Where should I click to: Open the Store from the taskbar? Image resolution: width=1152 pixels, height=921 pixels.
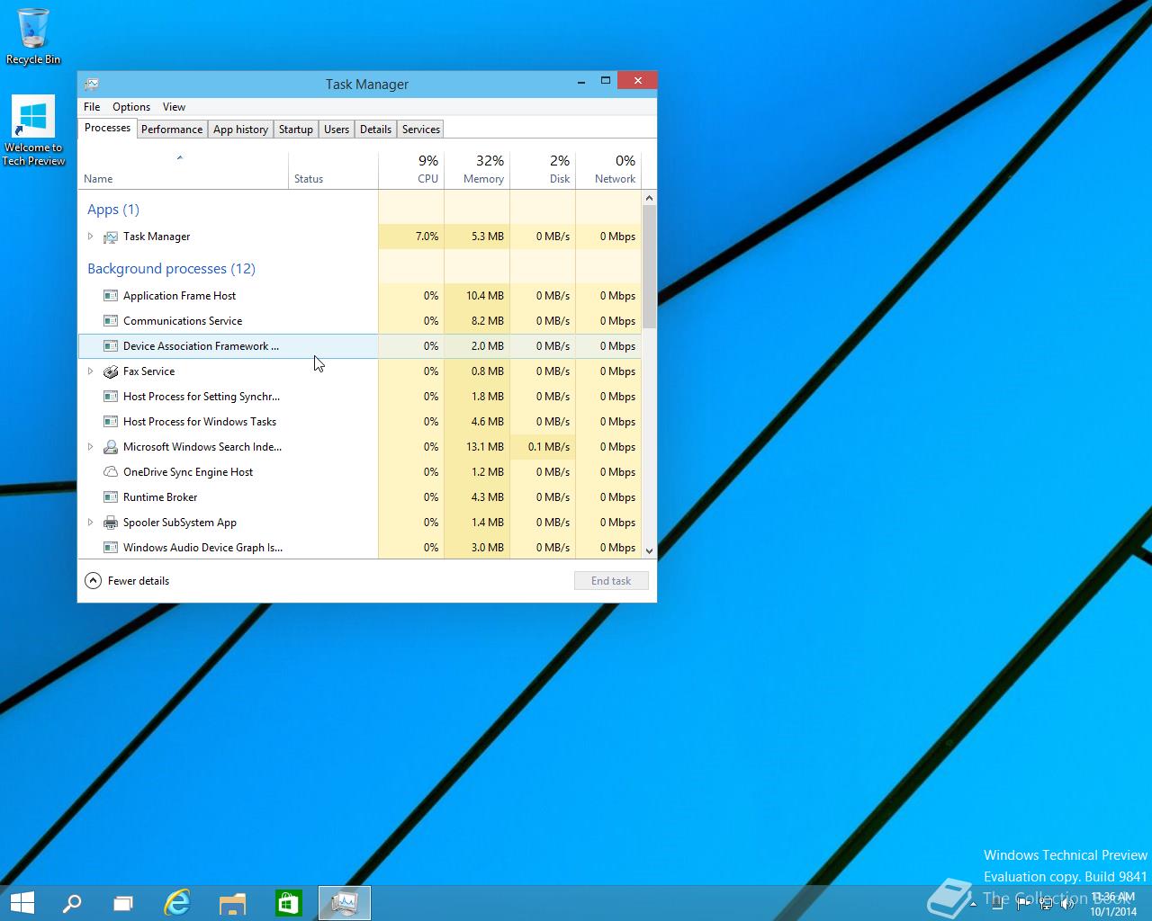pos(289,903)
